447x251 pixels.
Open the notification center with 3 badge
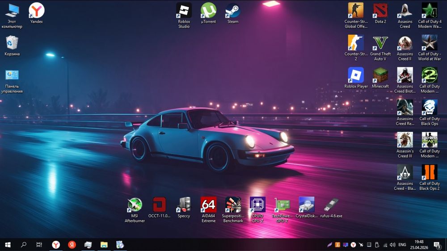coord(437,244)
